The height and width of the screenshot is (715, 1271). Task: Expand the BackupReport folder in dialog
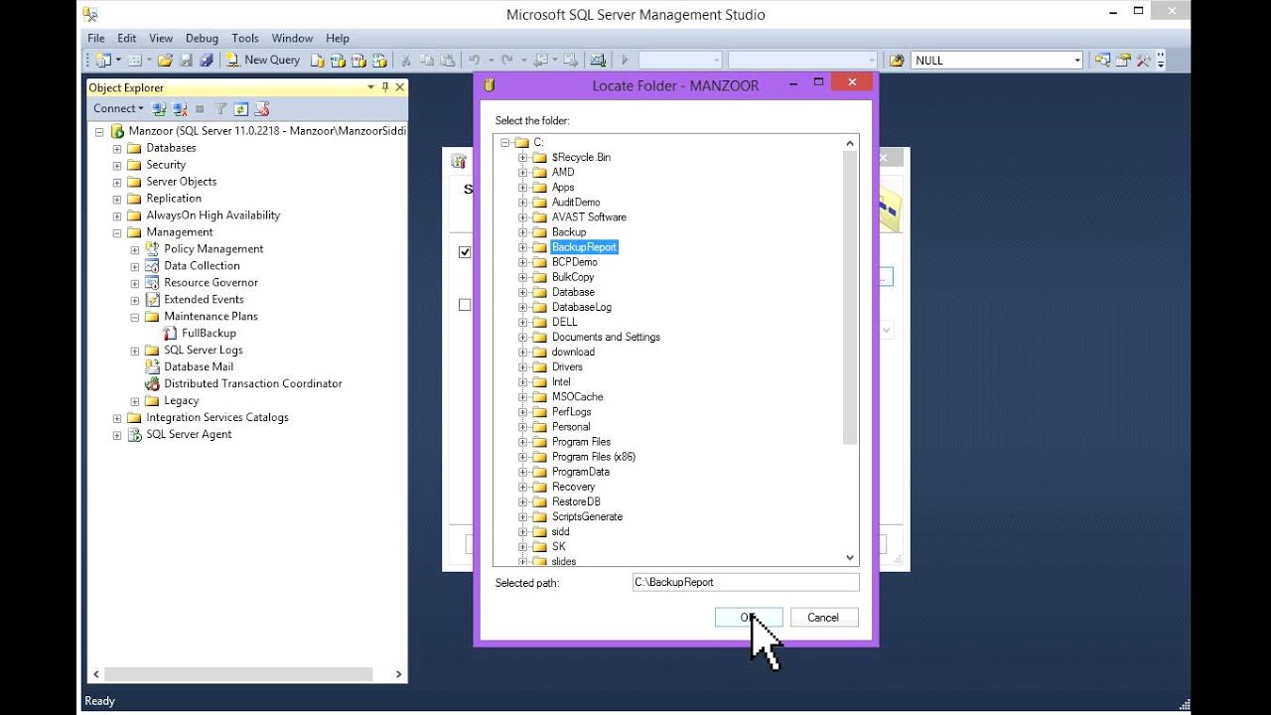coord(522,247)
